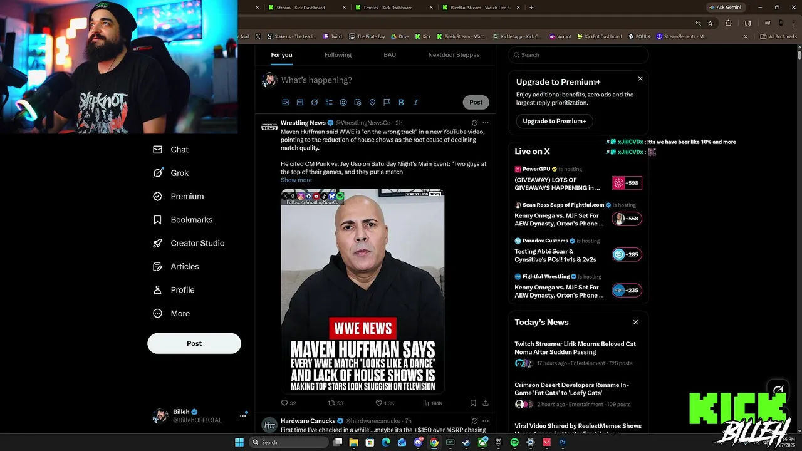Open Spotify from the Windows taskbar
802x451 pixels.
coord(514,442)
